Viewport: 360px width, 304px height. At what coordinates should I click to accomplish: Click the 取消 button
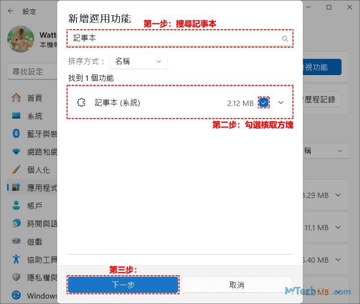coord(237,285)
